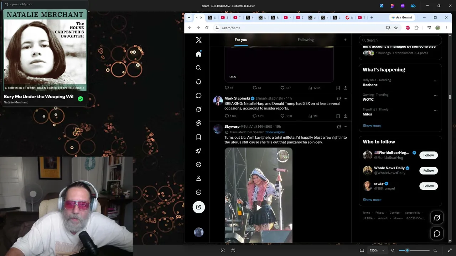
Task: Expand the footer More link
Action: (x=398, y=218)
